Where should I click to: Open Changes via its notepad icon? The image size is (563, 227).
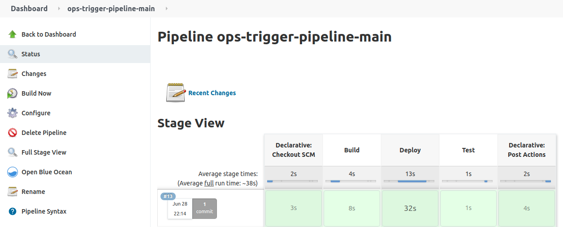pos(13,74)
